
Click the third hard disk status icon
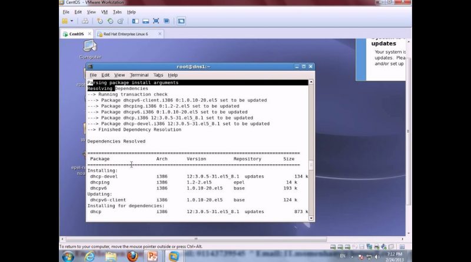click(347, 247)
